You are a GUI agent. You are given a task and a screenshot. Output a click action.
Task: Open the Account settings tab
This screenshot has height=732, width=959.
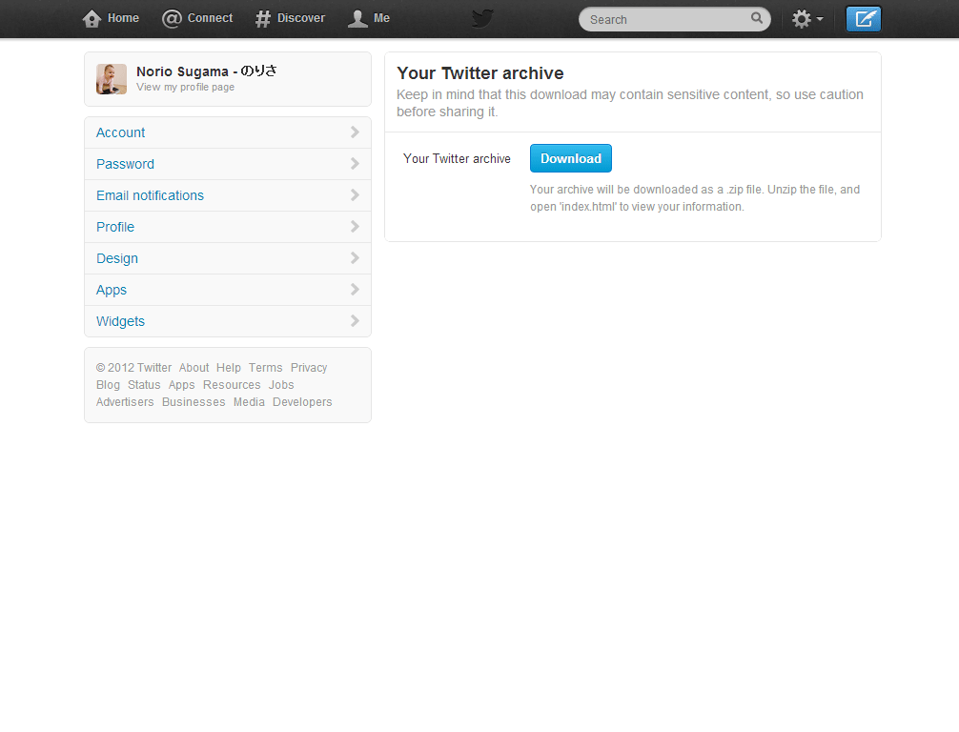click(x=228, y=132)
